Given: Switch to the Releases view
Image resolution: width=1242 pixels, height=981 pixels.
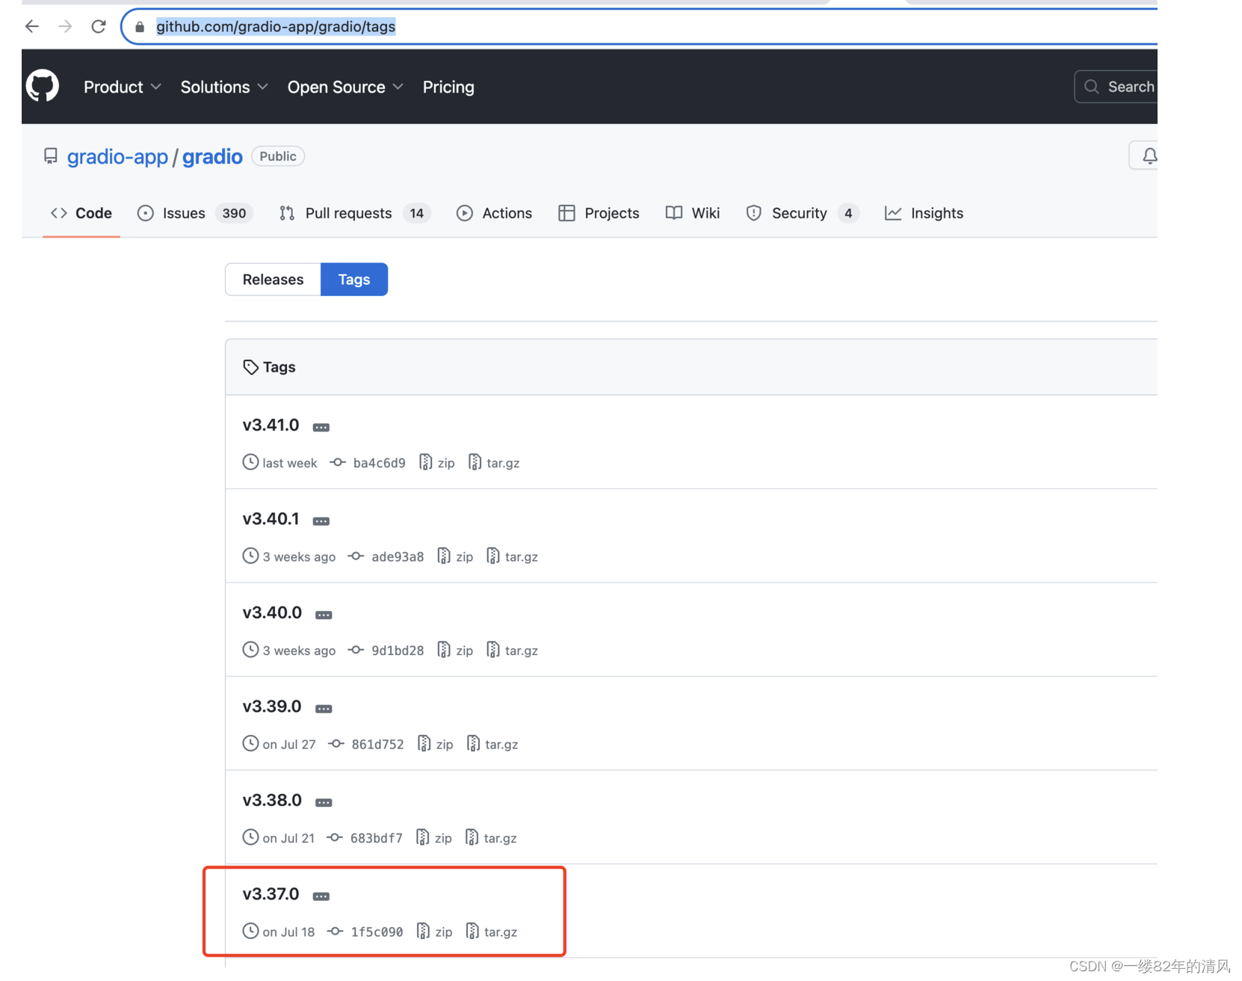Looking at the screenshot, I should 273,279.
